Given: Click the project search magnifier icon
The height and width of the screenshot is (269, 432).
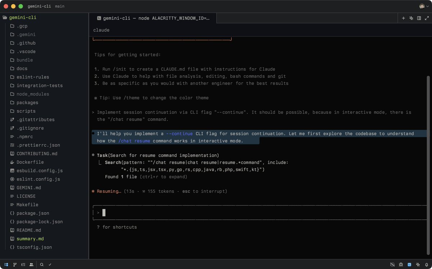Looking at the screenshot, I should (42, 264).
